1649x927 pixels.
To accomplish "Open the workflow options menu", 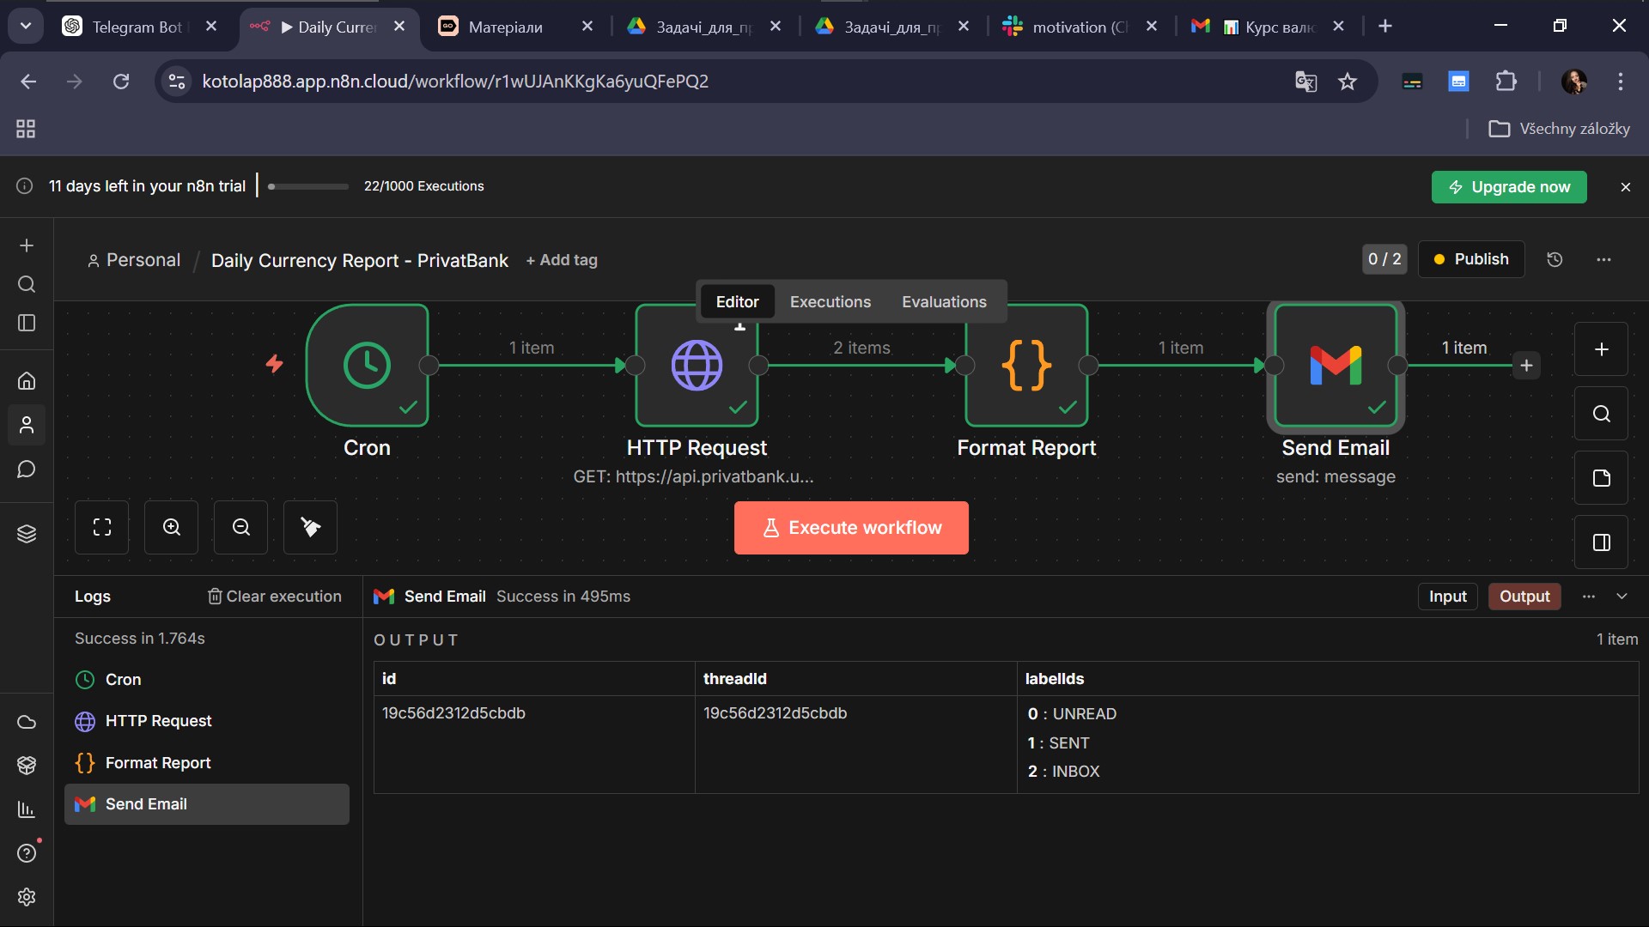I will point(1603,259).
